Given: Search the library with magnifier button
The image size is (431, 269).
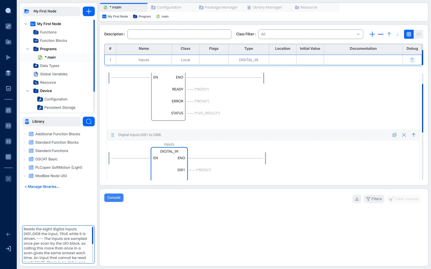Looking at the screenshot, I should 89,121.
